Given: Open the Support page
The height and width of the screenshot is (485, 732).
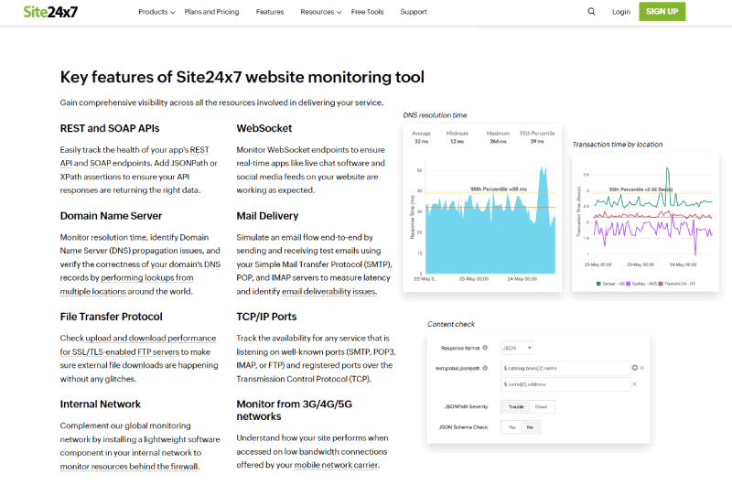Looking at the screenshot, I should (414, 12).
